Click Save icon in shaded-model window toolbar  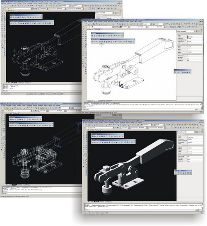point(89,125)
